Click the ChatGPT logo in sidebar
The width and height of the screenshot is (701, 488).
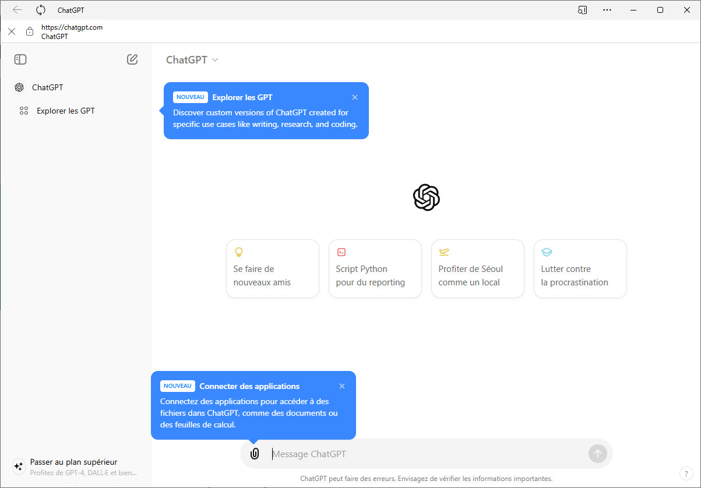(19, 87)
